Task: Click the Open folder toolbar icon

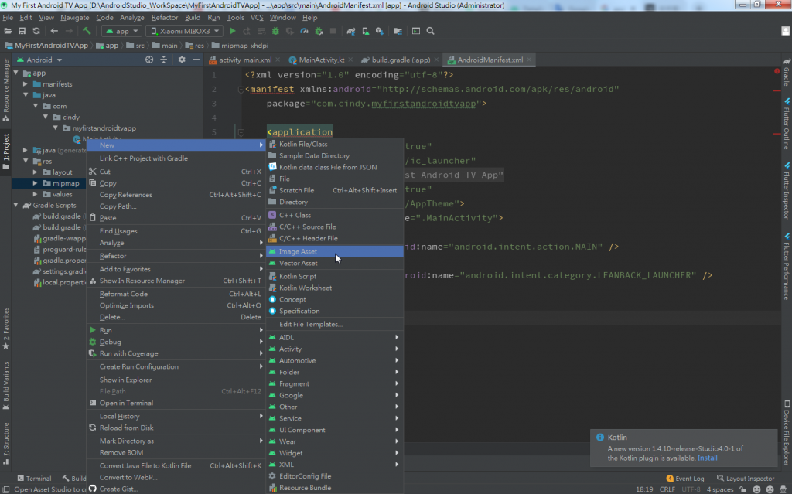Action: pyautogui.click(x=8, y=31)
